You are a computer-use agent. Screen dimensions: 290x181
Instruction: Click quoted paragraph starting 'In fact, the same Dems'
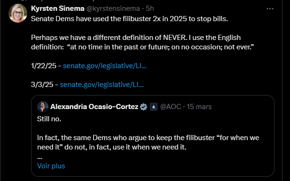coord(148,142)
